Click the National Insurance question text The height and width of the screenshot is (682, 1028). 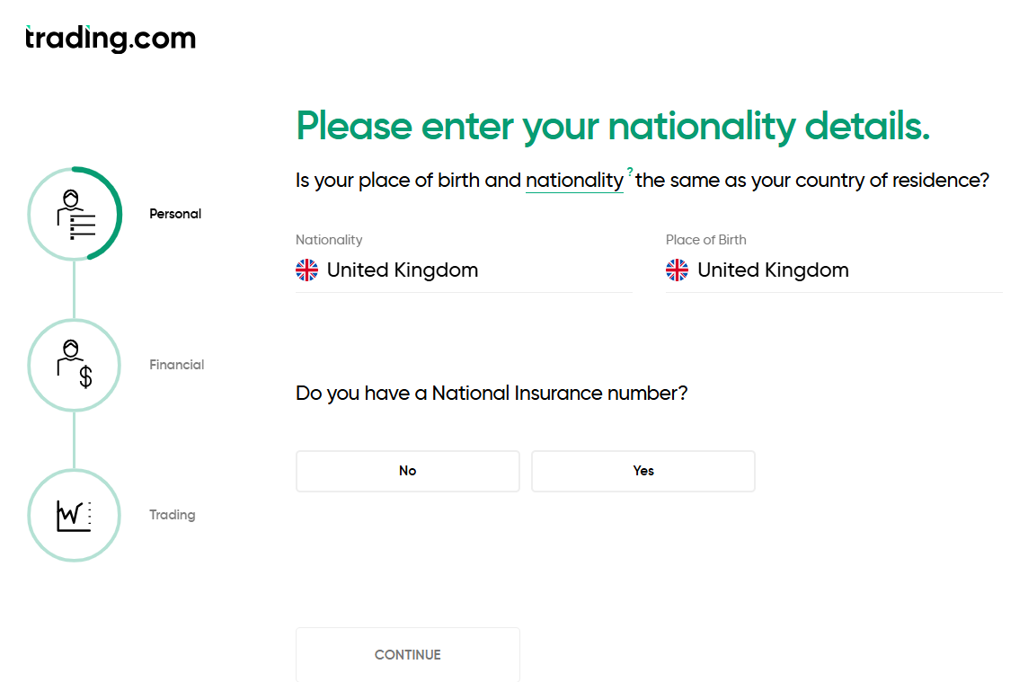coord(492,394)
